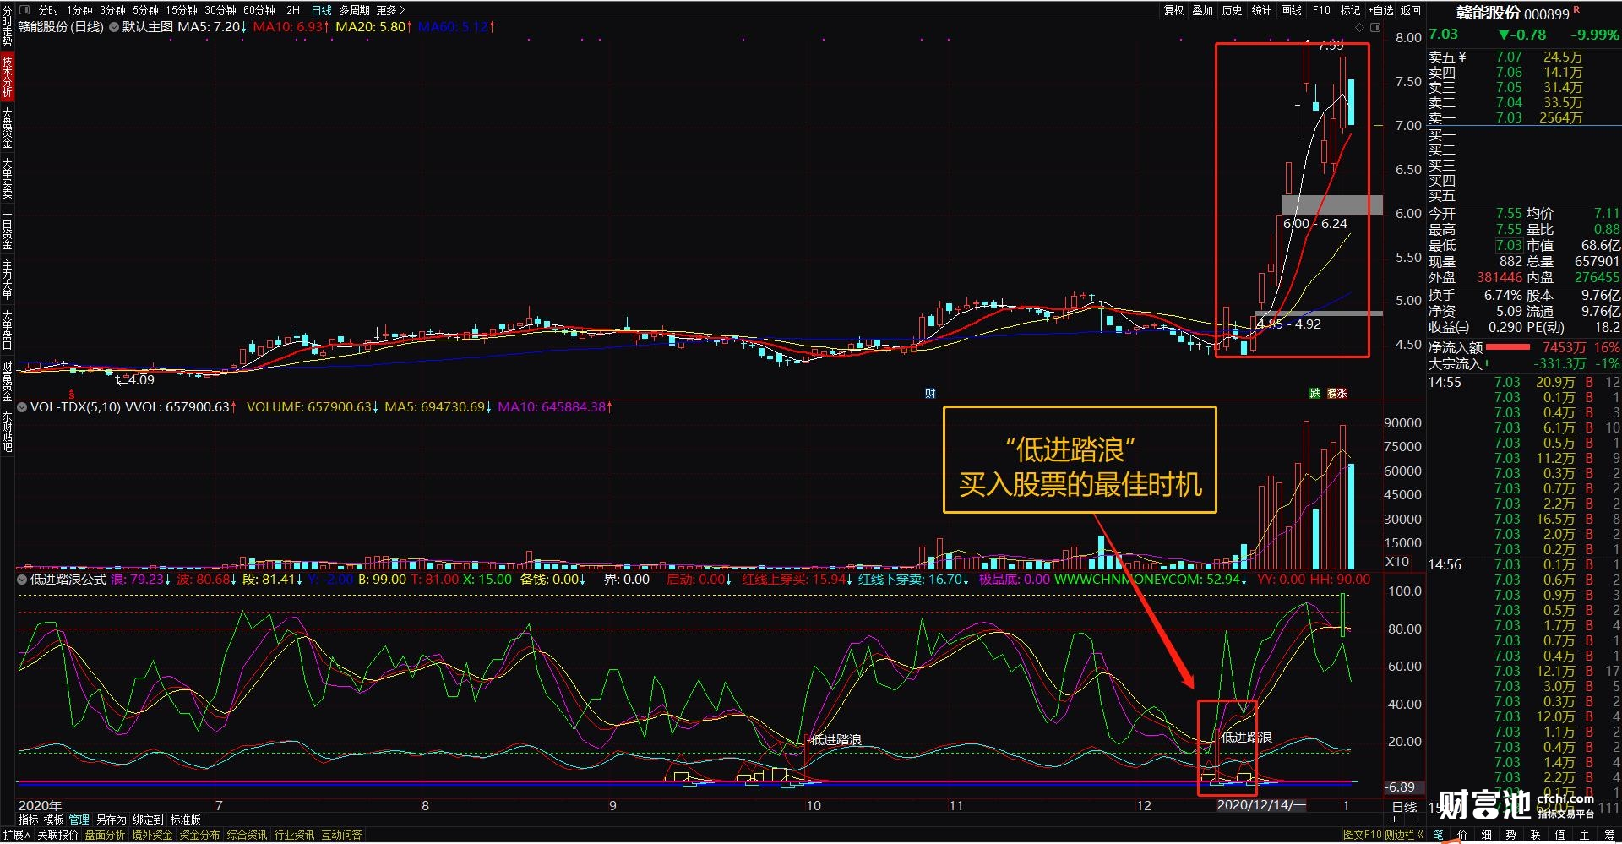Screen dimensions: 1622x844
Task: Toggle the panel layout icon beside 分时
Action: point(24,10)
